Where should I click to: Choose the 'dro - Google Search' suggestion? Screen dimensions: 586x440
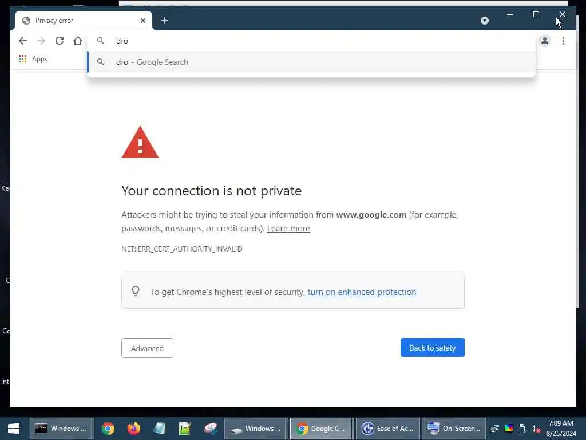tap(311, 62)
